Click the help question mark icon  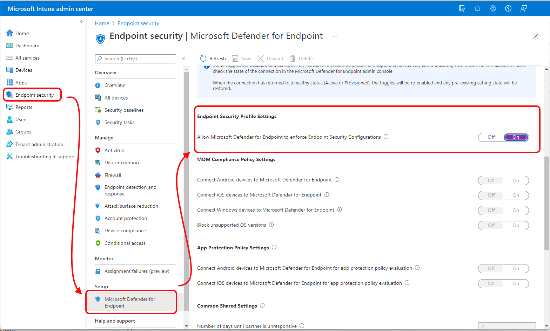(x=508, y=8)
